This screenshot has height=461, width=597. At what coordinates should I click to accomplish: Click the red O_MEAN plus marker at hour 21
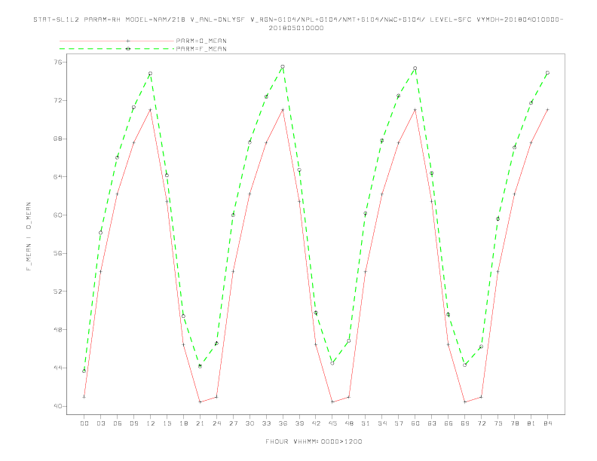(200, 401)
